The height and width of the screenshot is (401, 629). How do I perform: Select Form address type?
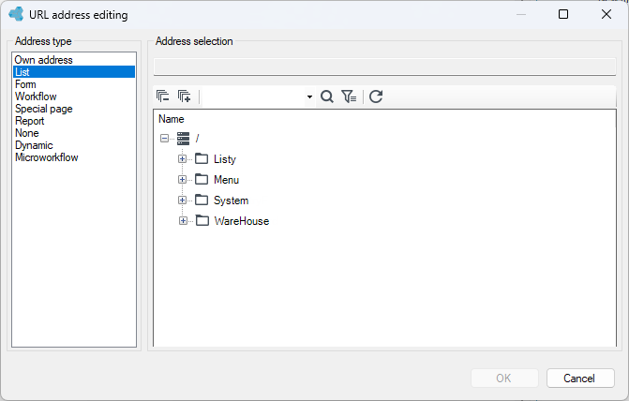[x=74, y=84]
